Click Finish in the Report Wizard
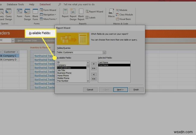 [136, 90]
